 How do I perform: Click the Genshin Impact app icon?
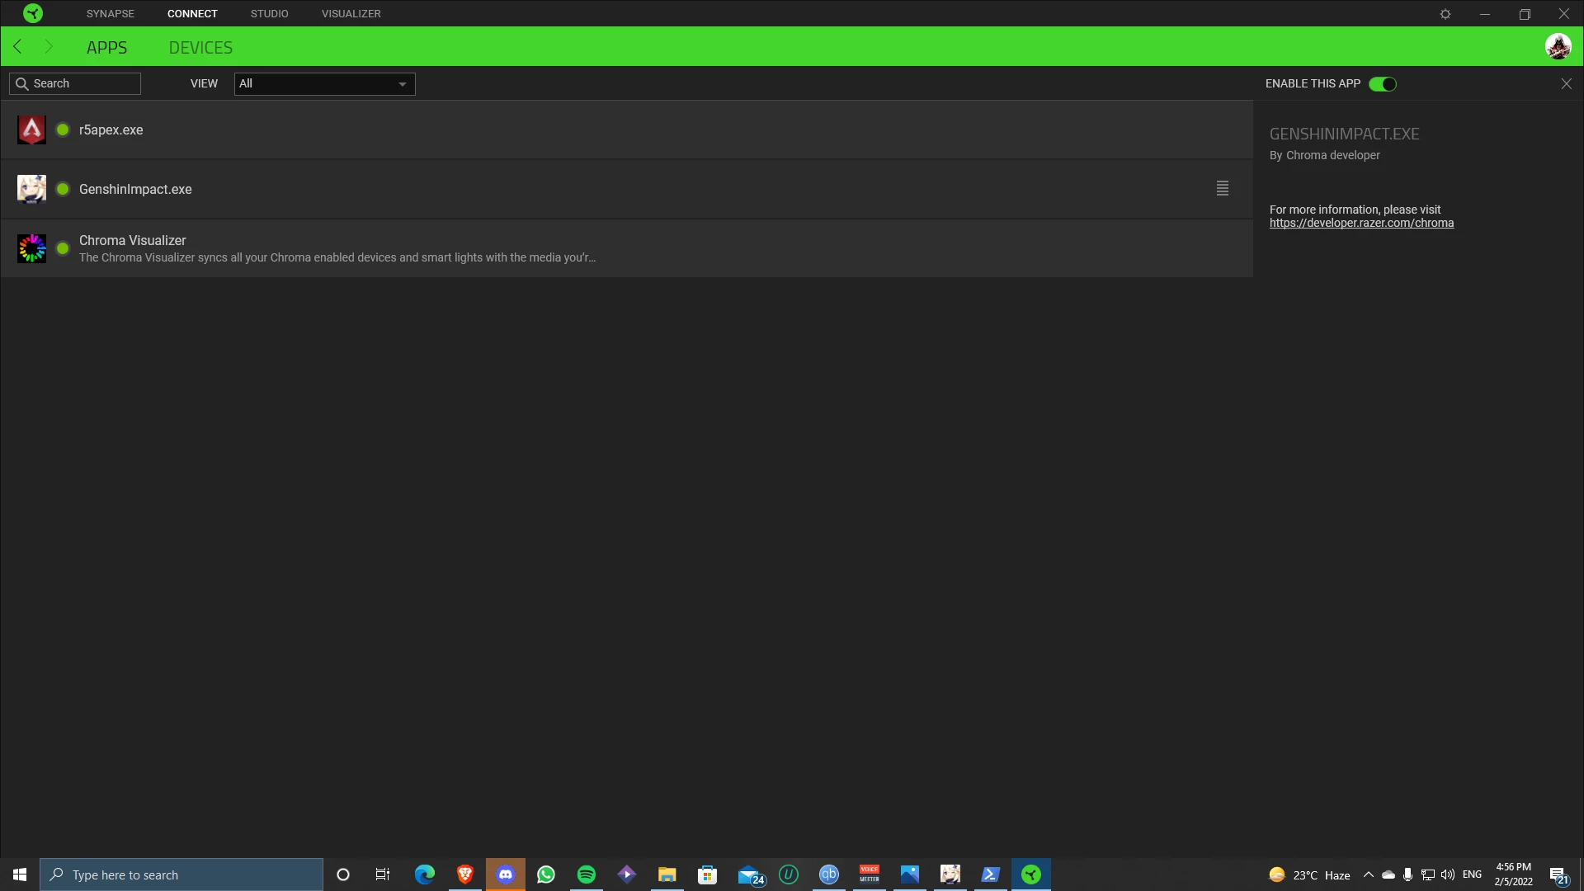pyautogui.click(x=31, y=189)
